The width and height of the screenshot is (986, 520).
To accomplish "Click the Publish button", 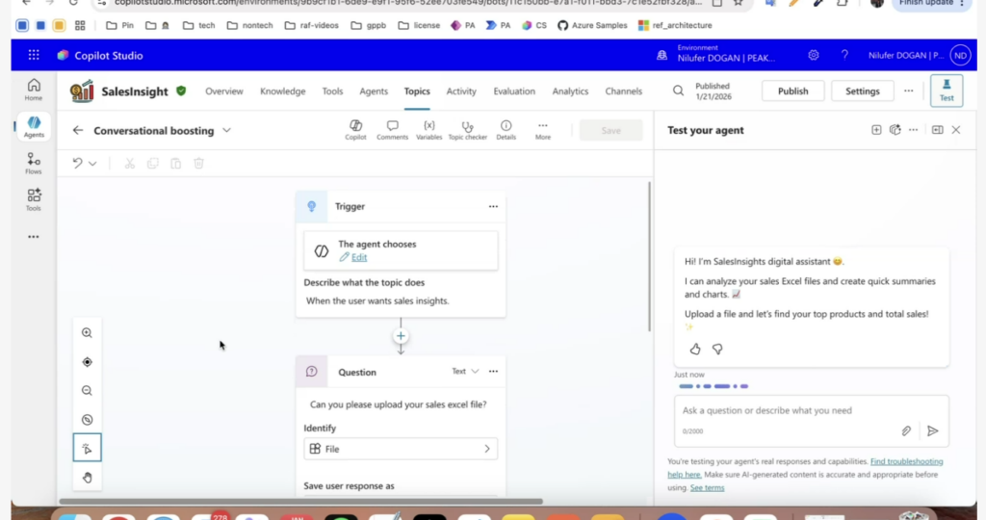I will pos(792,91).
